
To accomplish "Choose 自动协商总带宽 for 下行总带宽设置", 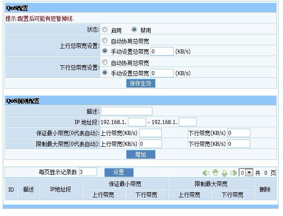I will point(105,62).
